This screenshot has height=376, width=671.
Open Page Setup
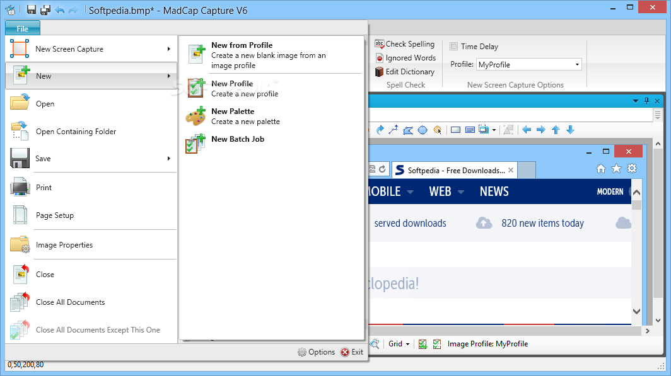(x=91, y=215)
